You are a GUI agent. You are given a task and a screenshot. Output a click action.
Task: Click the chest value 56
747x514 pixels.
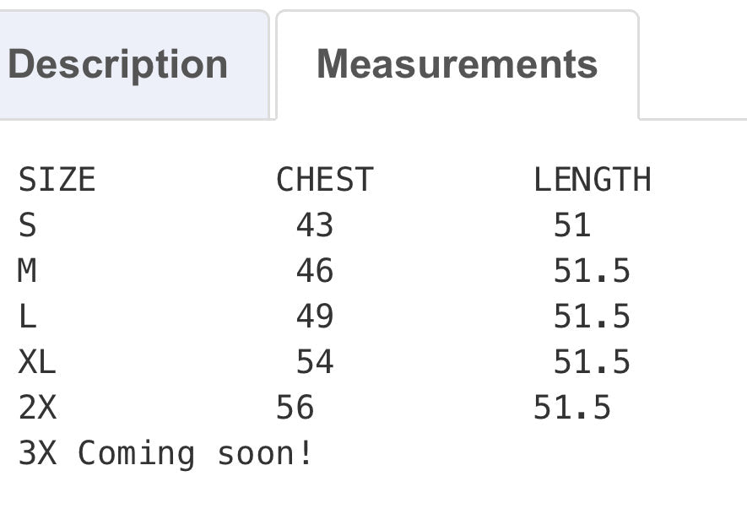tap(295, 408)
